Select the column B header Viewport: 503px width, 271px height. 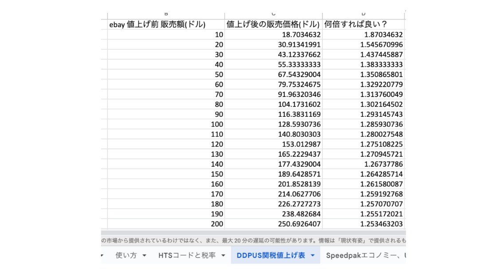[x=166, y=15]
